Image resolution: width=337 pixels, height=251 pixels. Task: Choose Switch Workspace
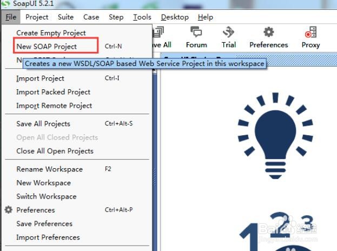click(77, 196)
